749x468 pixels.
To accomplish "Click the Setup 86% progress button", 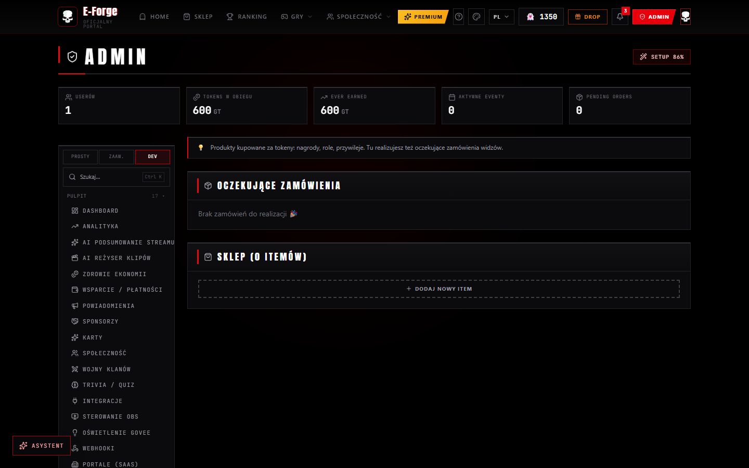I will [x=662, y=57].
